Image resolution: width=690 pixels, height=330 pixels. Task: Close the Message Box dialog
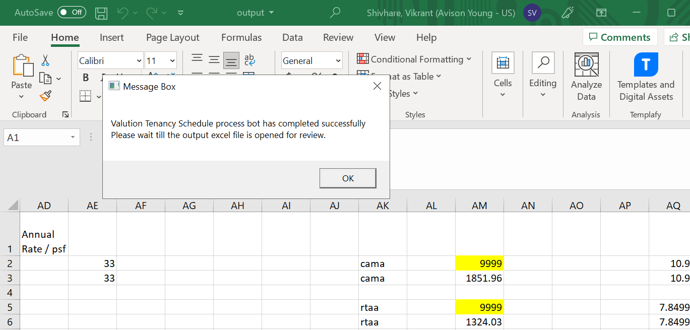click(377, 86)
